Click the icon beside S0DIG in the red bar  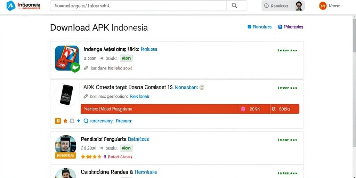[x=274, y=109]
